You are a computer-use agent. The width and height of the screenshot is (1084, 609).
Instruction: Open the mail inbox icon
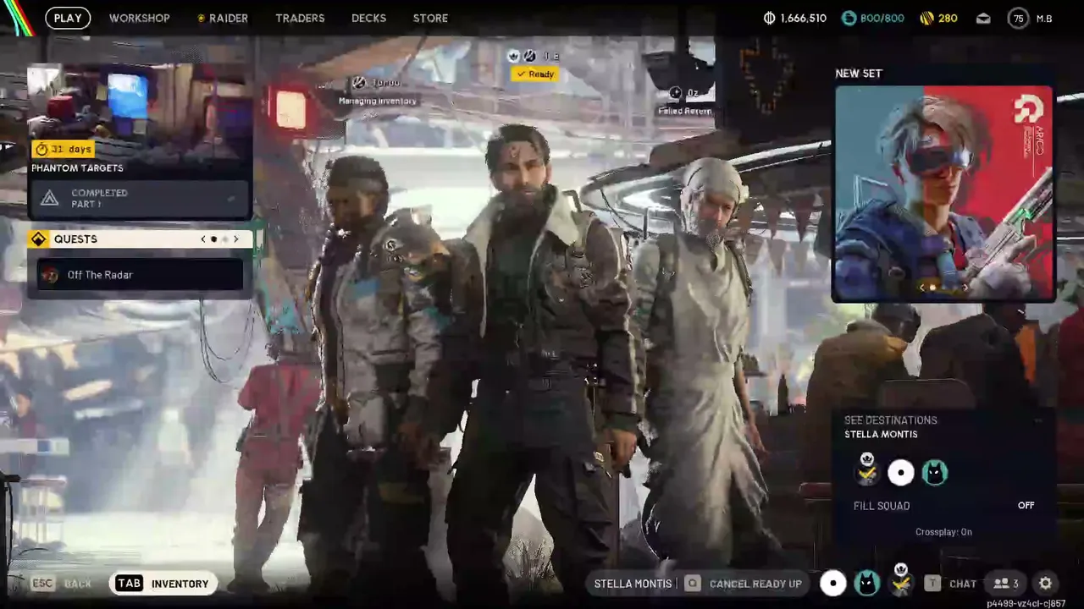click(x=983, y=18)
